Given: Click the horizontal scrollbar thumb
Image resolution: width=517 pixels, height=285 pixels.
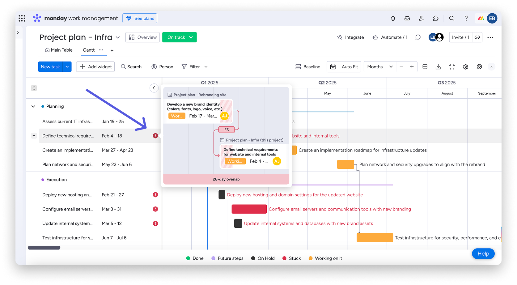Looking at the screenshot, I should (44, 248).
